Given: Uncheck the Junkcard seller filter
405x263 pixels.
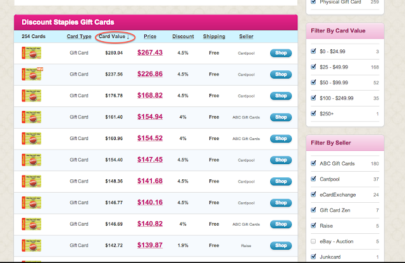Looking at the screenshot, I should point(313,257).
